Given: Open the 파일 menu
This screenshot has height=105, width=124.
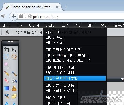Looking at the screenshot, I should 6,25.
